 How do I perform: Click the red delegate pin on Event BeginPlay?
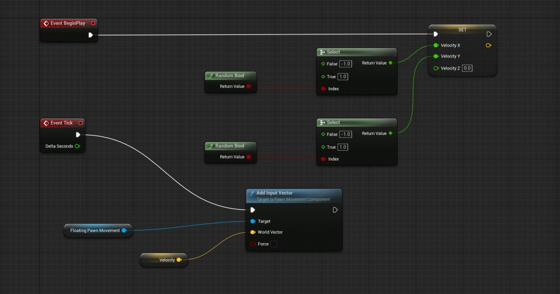click(x=93, y=23)
